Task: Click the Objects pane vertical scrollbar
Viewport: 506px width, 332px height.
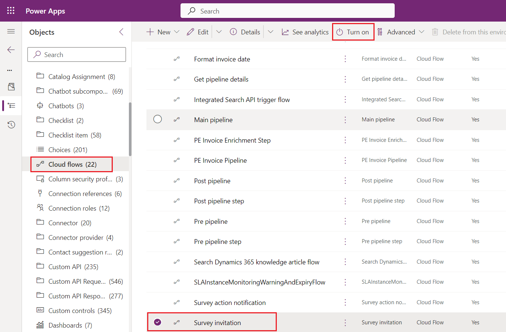Action: click(x=130, y=129)
